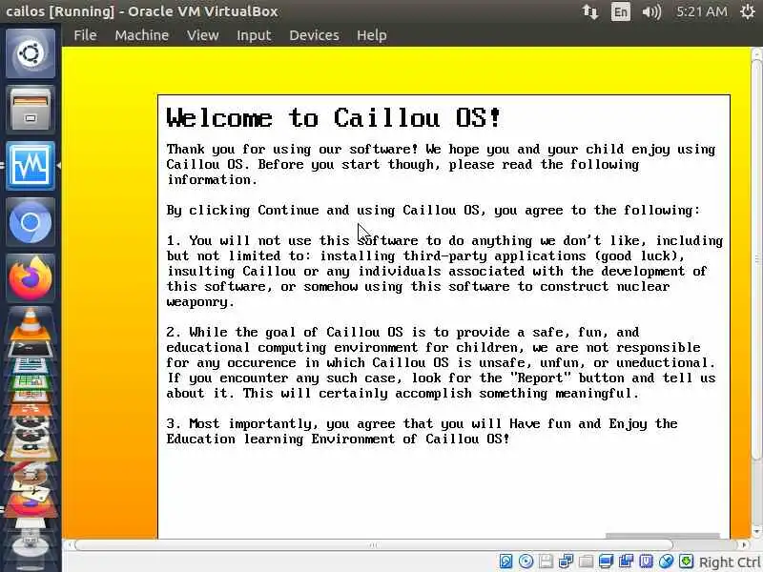Screen dimensions: 763x572
Task: Click the mouse integration status icon
Action: pos(666,562)
